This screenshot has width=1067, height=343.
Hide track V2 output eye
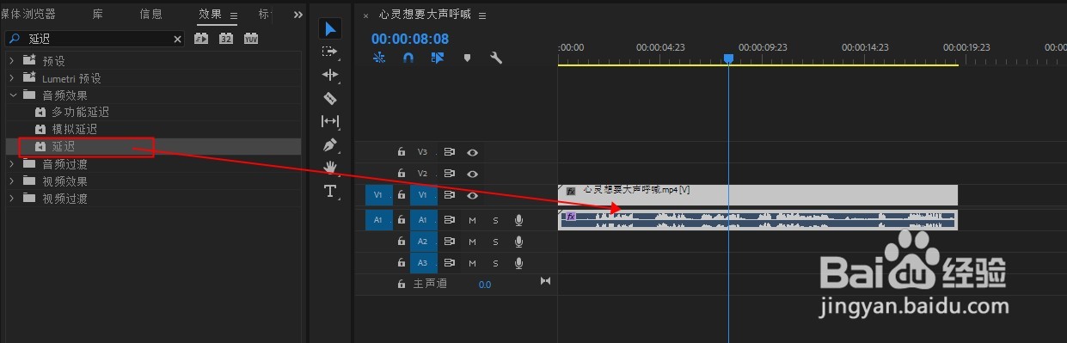tap(472, 174)
